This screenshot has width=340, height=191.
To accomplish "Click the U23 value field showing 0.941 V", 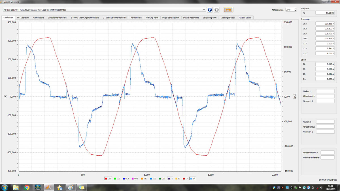I will pyautogui.click(x=325, y=48).
